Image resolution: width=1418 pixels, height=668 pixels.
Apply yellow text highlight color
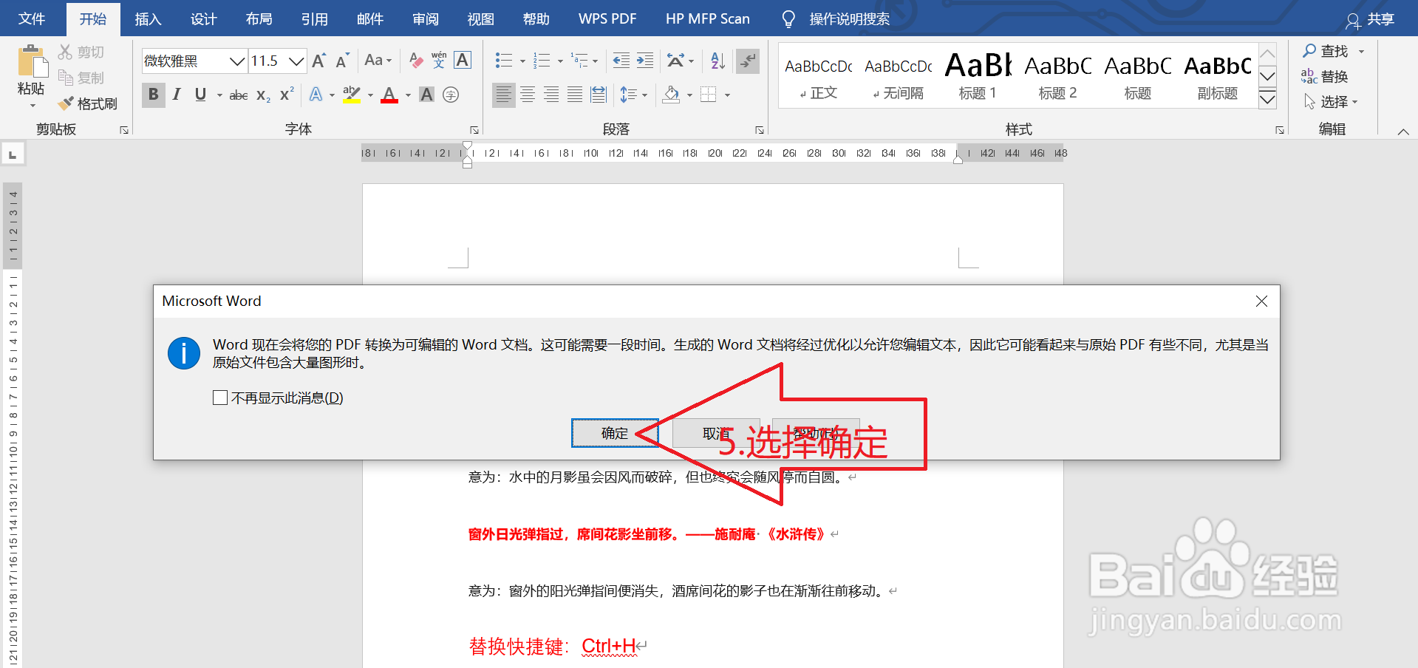coord(352,95)
